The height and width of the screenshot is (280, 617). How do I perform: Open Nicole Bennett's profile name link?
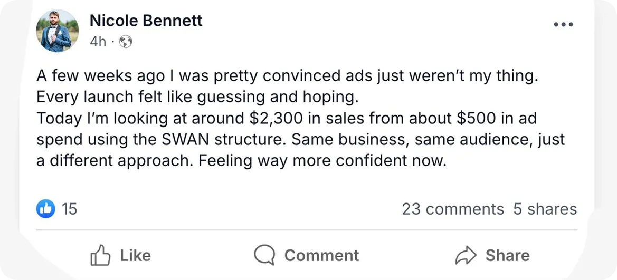pyautogui.click(x=146, y=21)
